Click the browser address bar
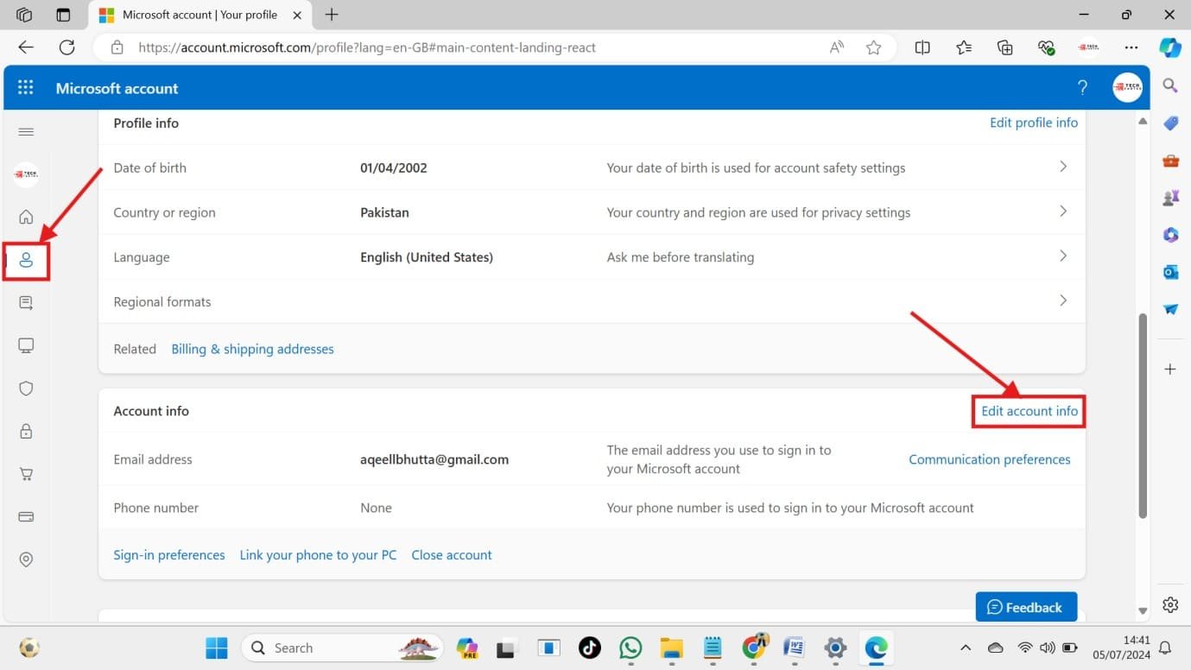This screenshot has width=1191, height=670. (466, 47)
